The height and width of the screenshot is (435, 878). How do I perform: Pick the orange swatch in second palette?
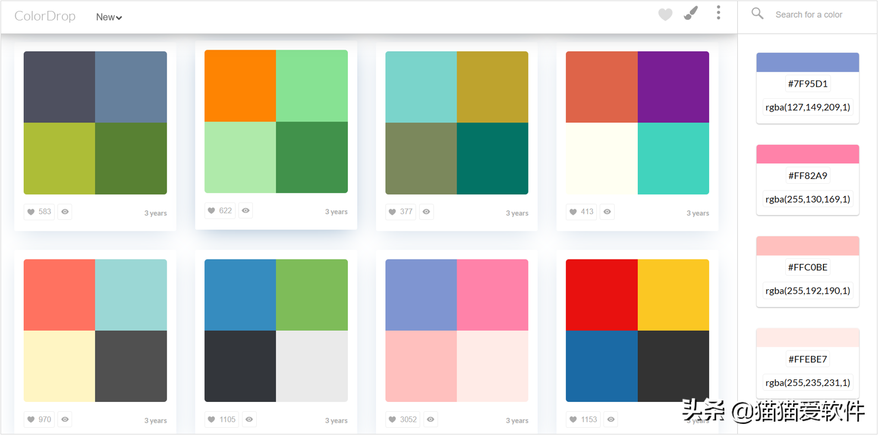240,86
